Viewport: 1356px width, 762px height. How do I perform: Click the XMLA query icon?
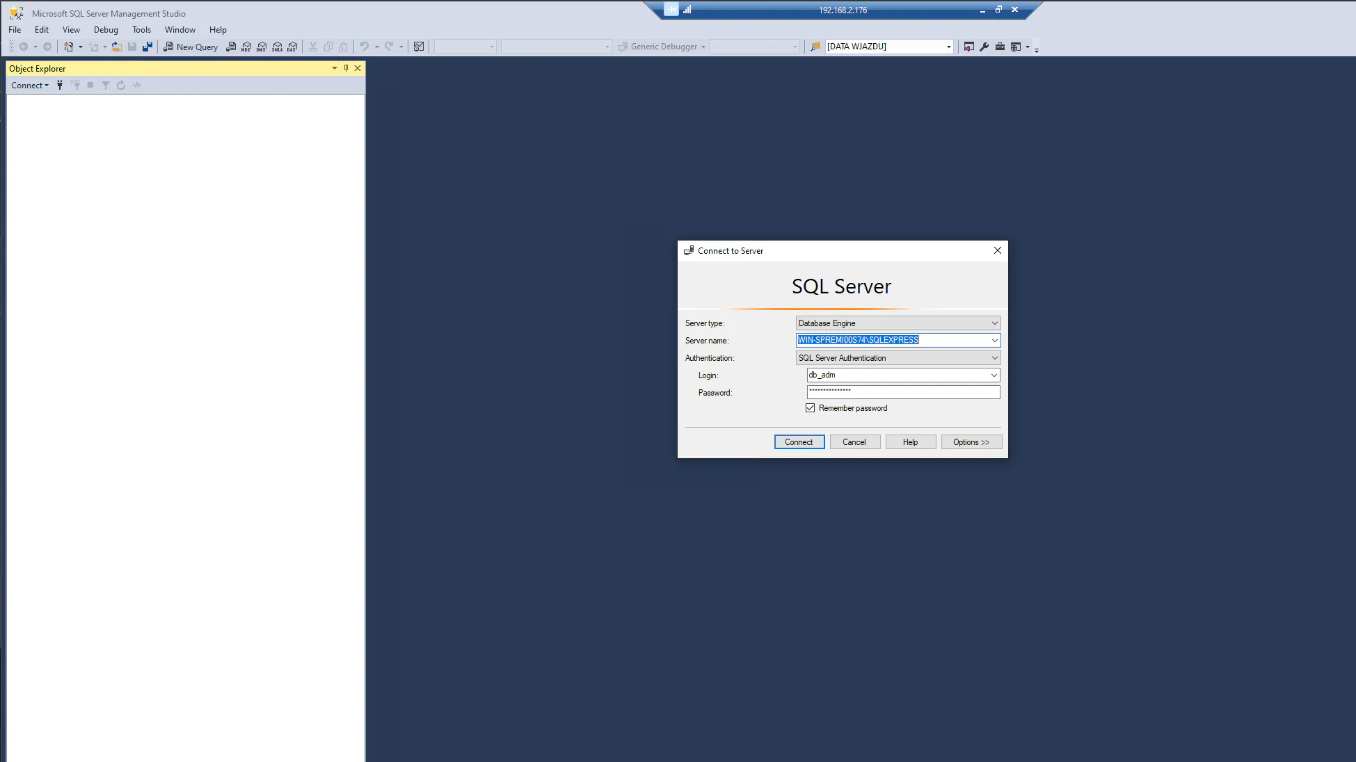pyautogui.click(x=277, y=47)
